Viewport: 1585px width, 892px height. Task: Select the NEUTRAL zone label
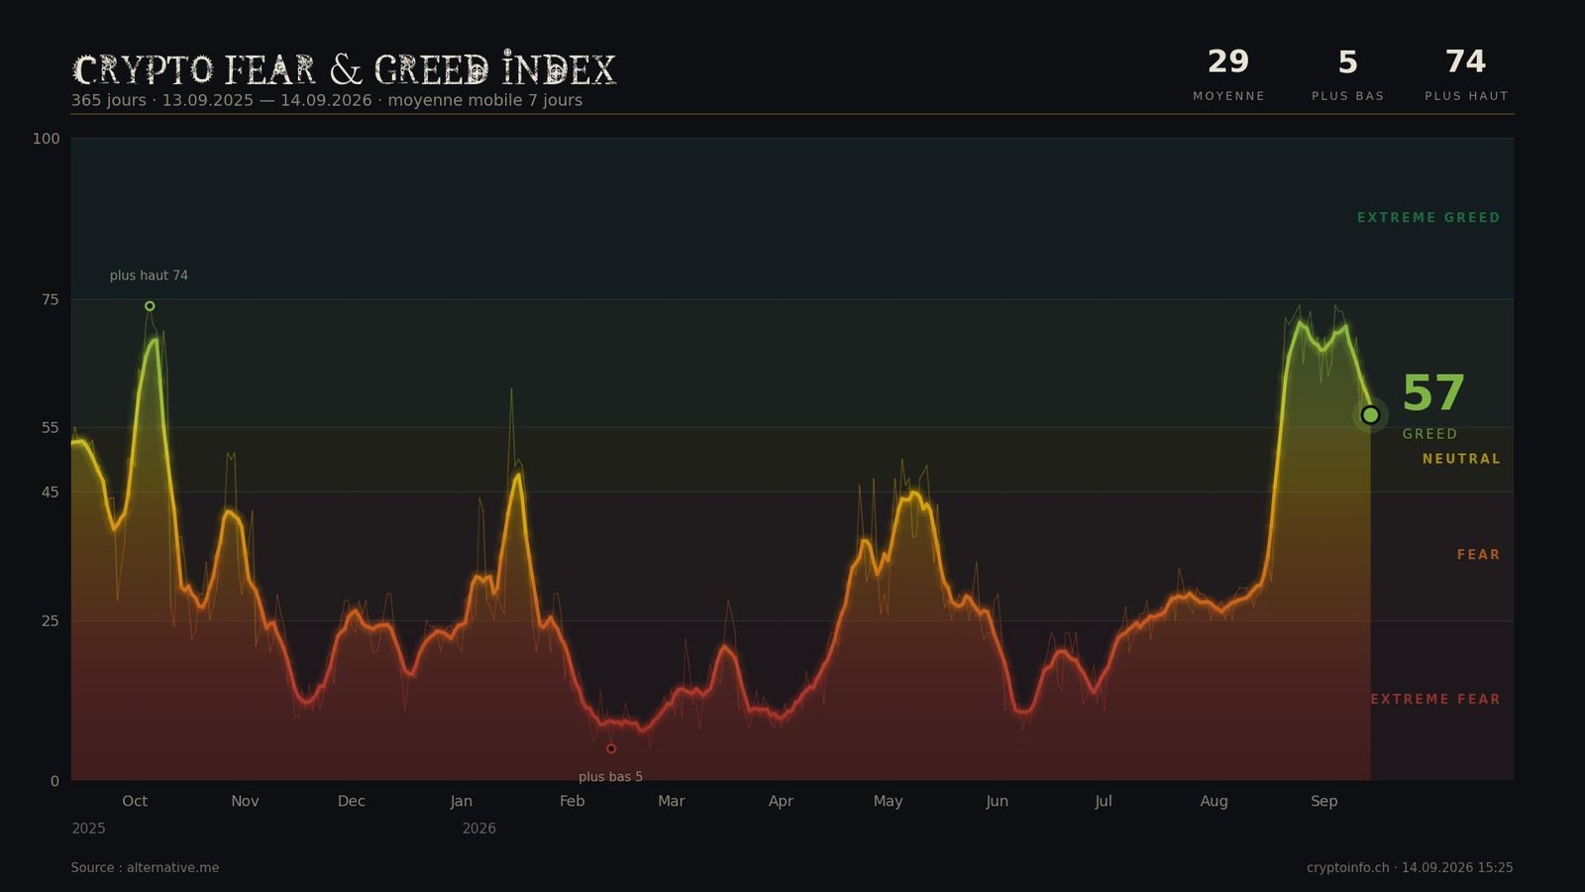pyautogui.click(x=1461, y=459)
